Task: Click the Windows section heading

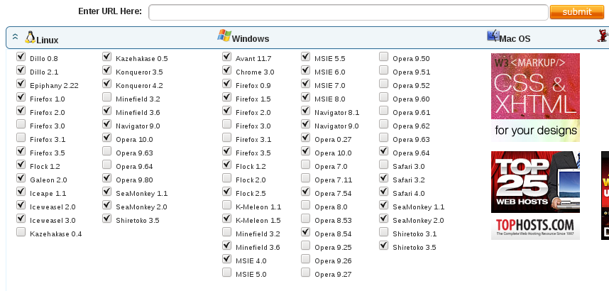Action: click(250, 39)
